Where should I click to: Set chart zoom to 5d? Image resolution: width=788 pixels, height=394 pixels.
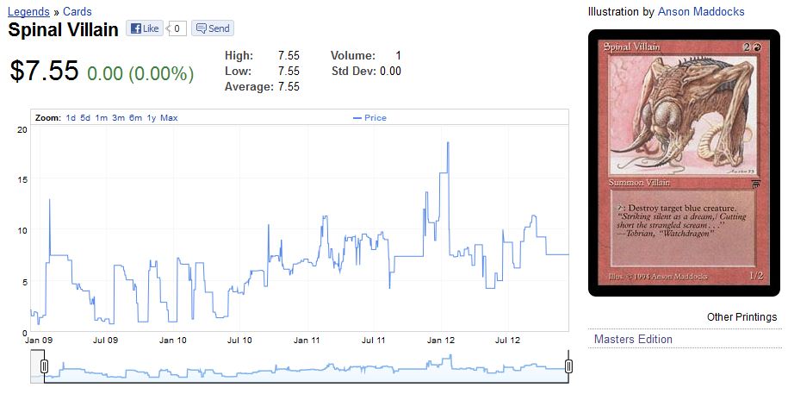(x=85, y=118)
